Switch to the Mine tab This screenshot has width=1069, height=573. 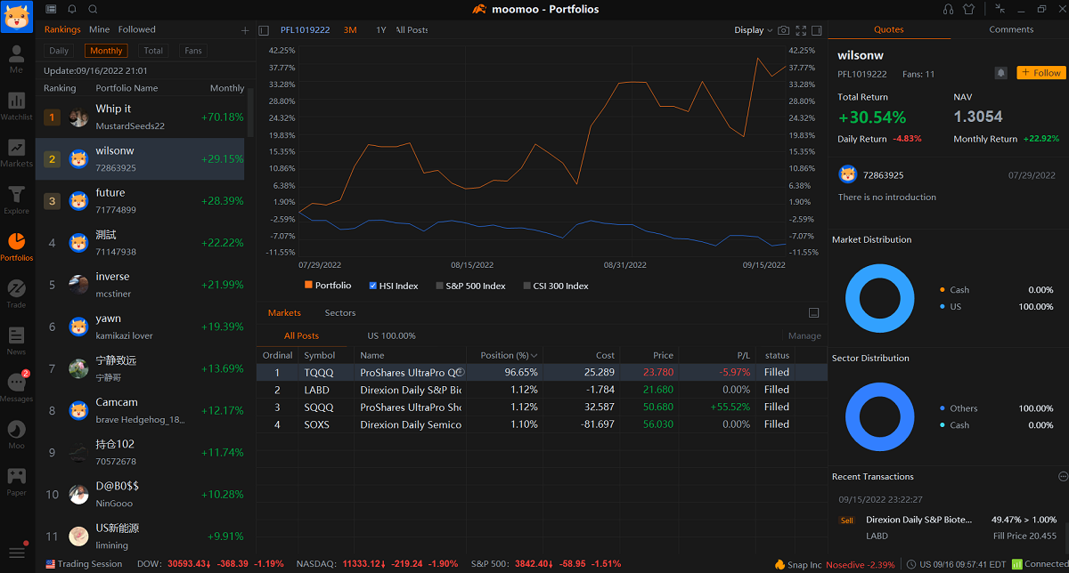[x=100, y=29]
